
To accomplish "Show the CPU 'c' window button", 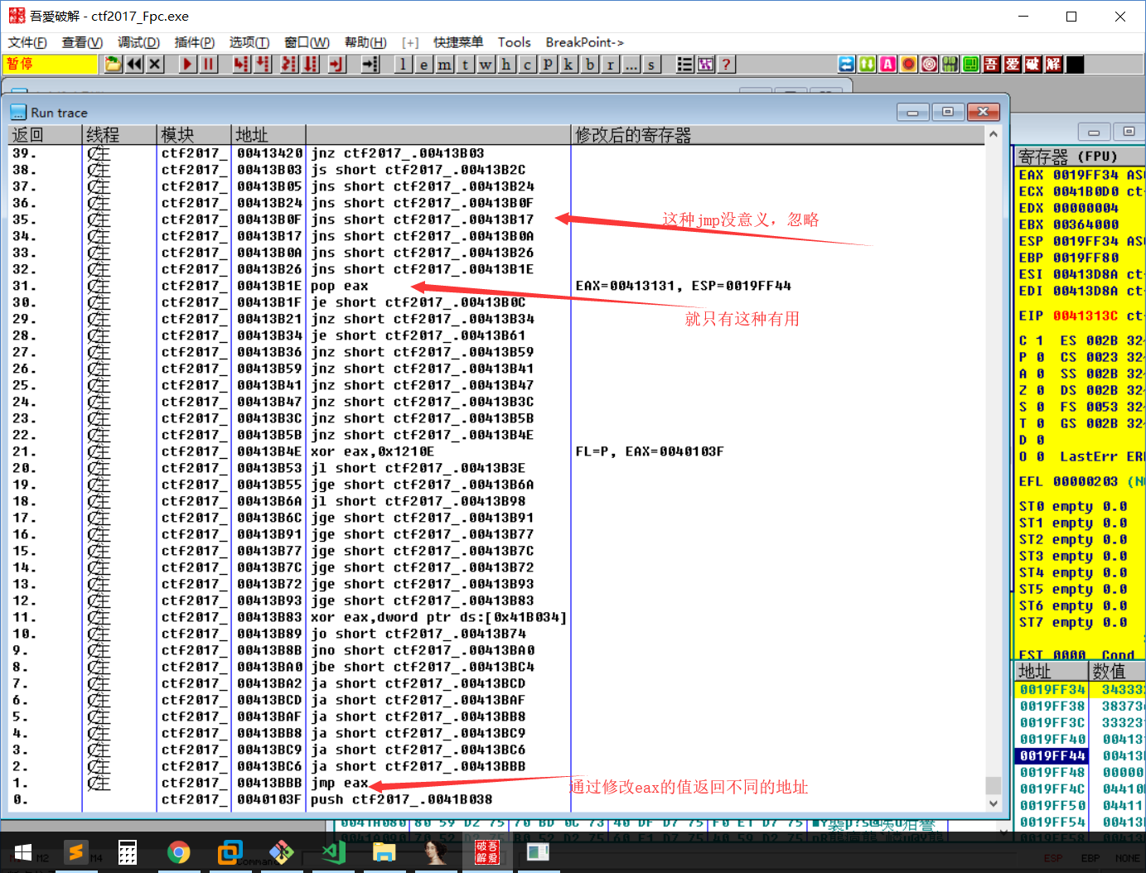I will pyautogui.click(x=527, y=65).
